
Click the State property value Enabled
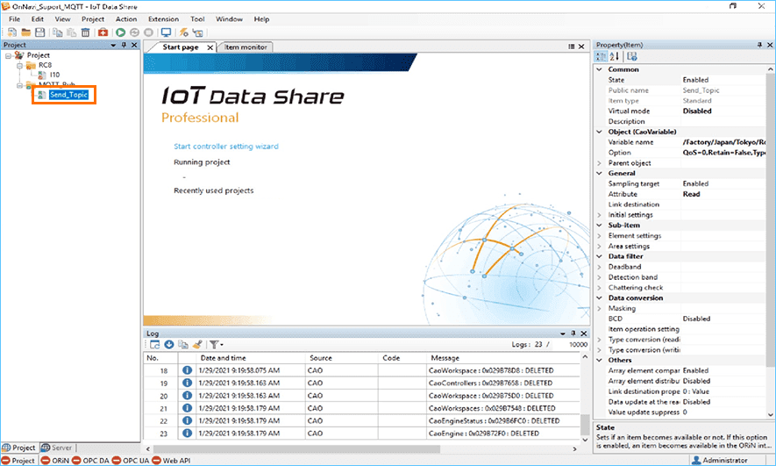[x=723, y=80]
